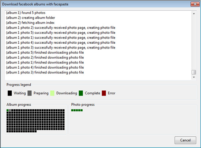Click the first green album progress square
The image size is (201, 148).
click(x=8, y=110)
